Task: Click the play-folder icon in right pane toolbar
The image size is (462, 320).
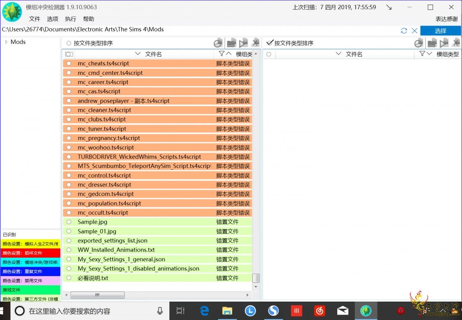Action: pyautogui.click(x=444, y=43)
